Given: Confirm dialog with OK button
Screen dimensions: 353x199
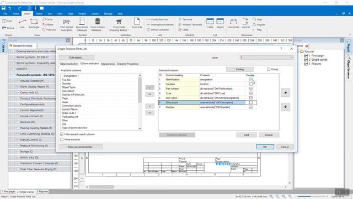Looking at the screenshot, I should [x=265, y=147].
